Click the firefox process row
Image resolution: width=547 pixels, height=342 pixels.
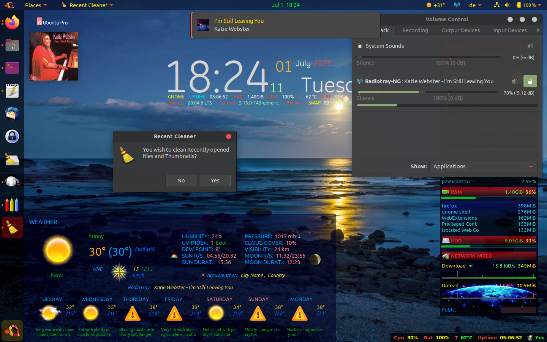coord(489,206)
